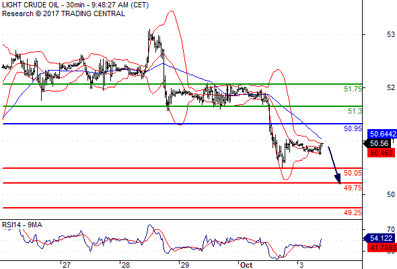Click the 50.95 pivot level label

[353, 128]
